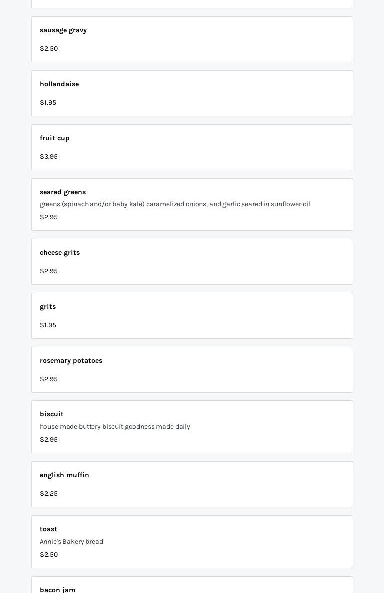384x593 pixels.
Task: Click the house made biscuit description
Action: (115, 427)
